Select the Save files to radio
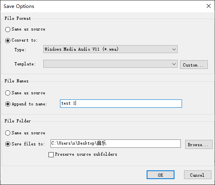 tap(8, 144)
